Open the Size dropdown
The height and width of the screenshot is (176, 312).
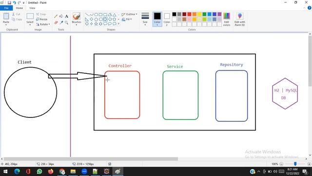(x=145, y=20)
